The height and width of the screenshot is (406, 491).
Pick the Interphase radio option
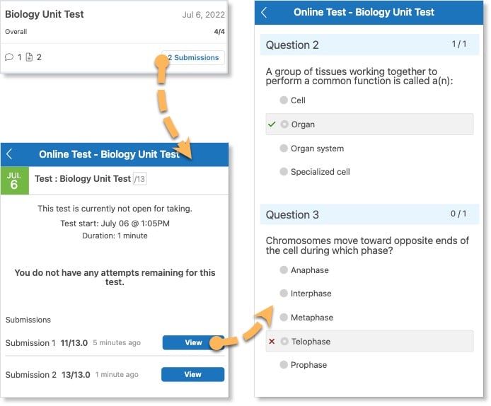pos(284,294)
